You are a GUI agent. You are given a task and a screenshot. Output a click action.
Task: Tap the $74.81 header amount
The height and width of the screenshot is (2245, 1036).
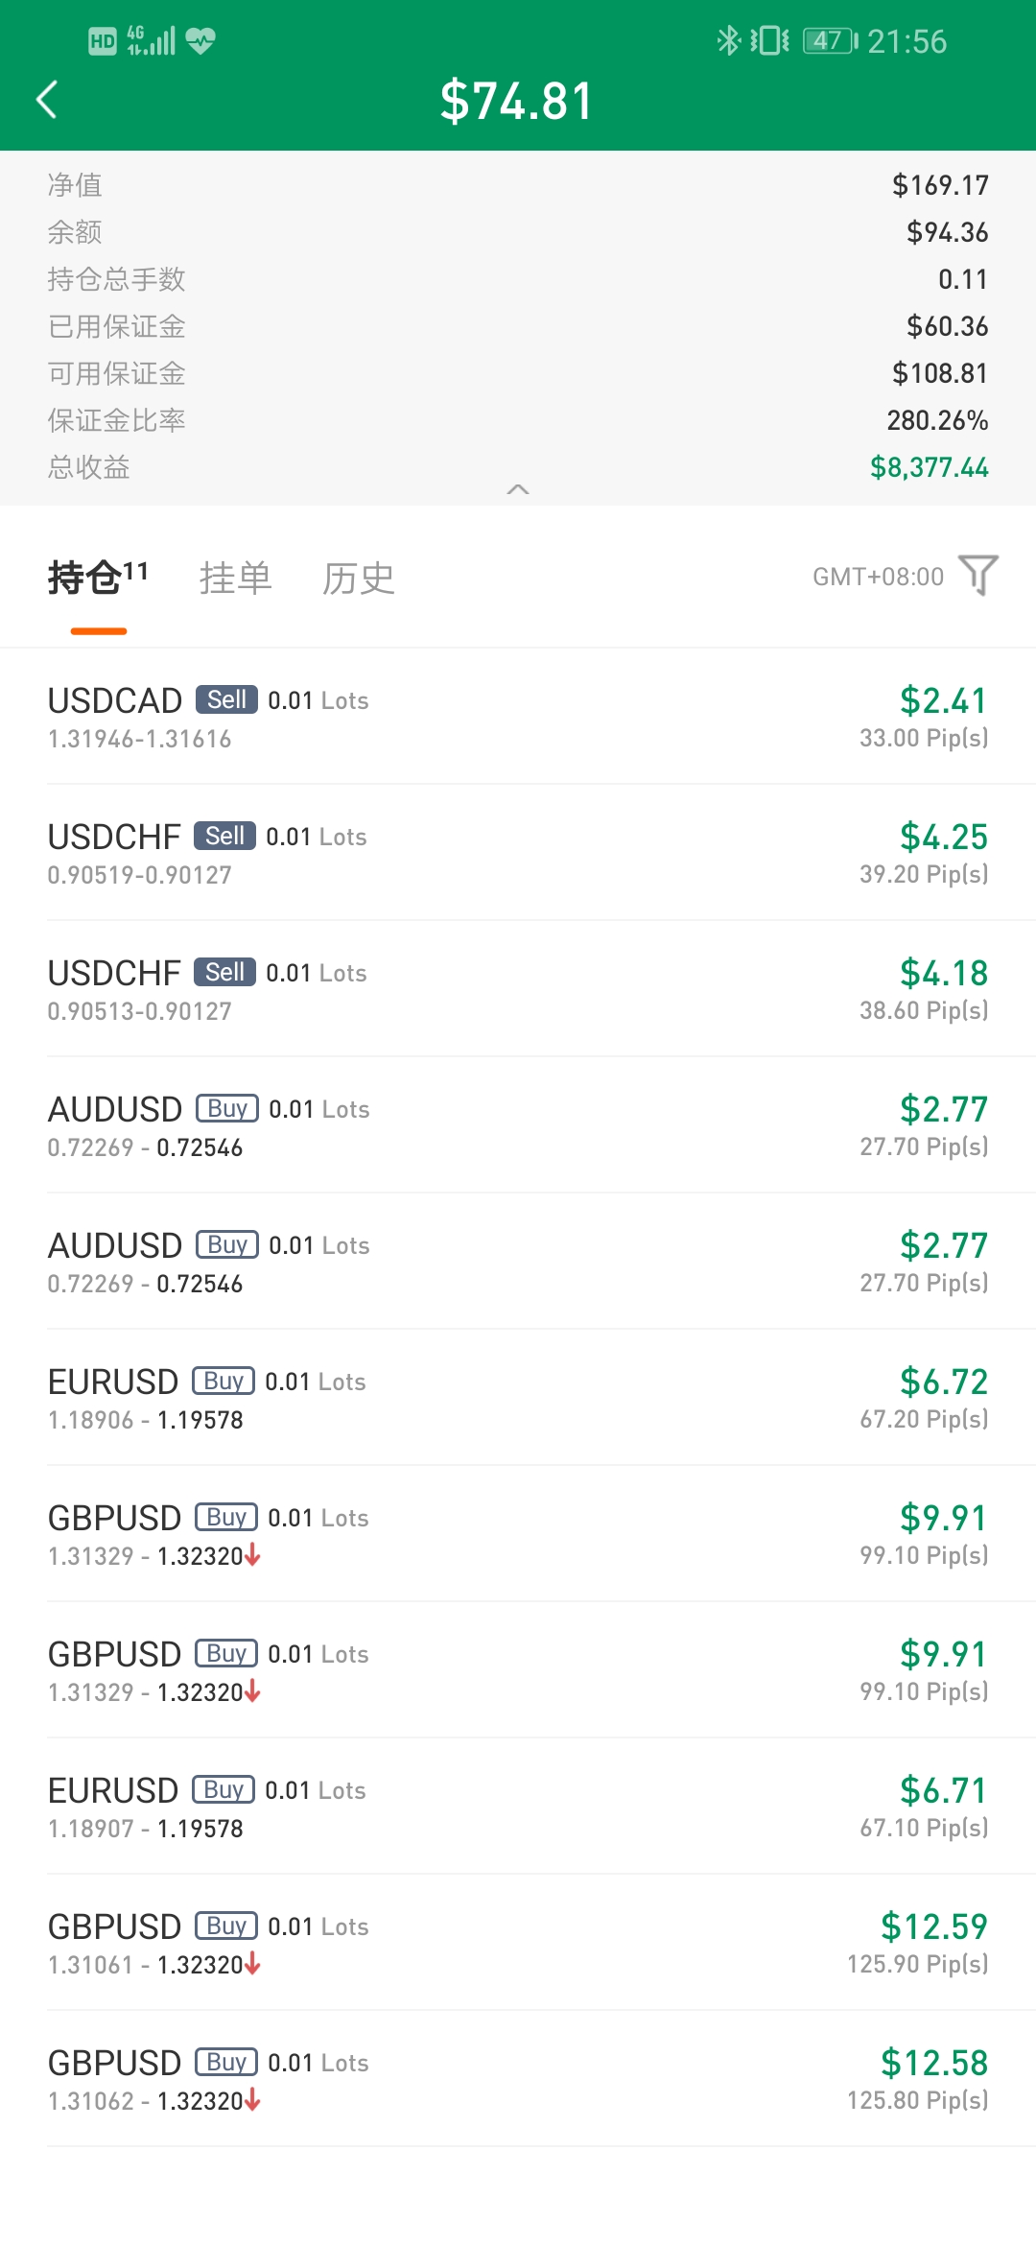click(x=517, y=101)
